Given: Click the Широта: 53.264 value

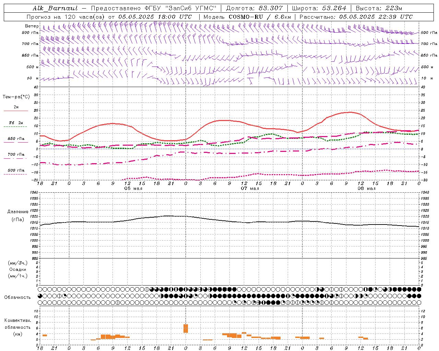Looking at the screenshot, I should point(319,8).
